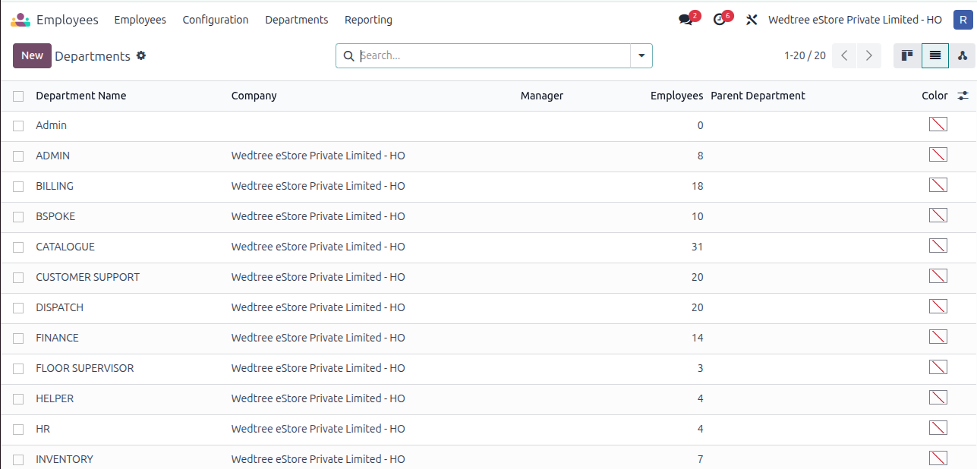Open the Configuration menu
Image resolution: width=977 pixels, height=469 pixels.
[216, 20]
